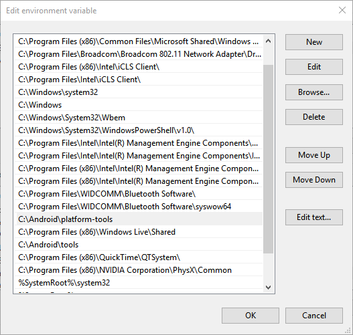
Task: Select the %SystemRoot%\system32 entry
Action: pyautogui.click(x=139, y=283)
